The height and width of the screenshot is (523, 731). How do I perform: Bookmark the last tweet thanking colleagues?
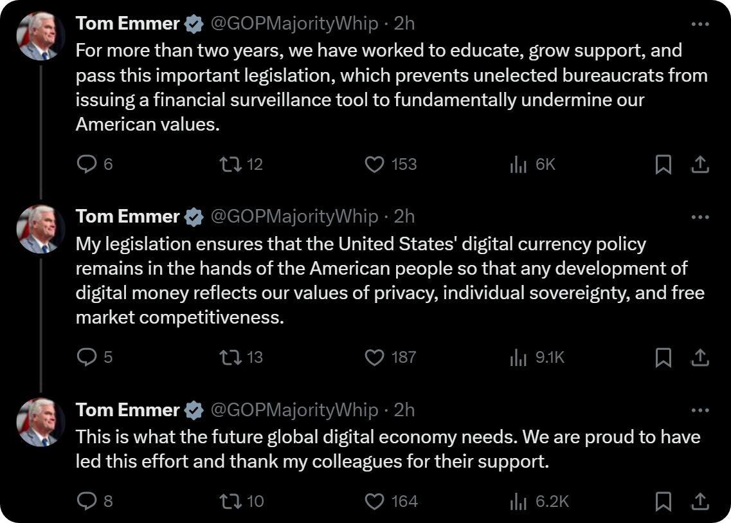coord(663,501)
